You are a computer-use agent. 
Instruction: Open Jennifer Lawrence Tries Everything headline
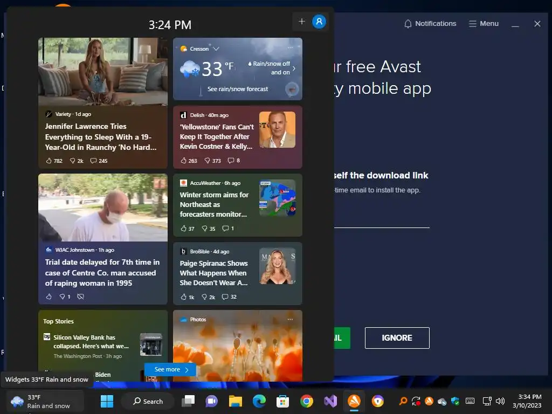click(101, 137)
